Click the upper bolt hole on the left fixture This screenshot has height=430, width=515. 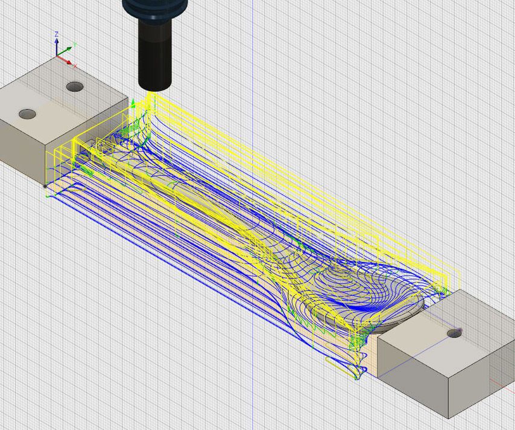pos(75,86)
